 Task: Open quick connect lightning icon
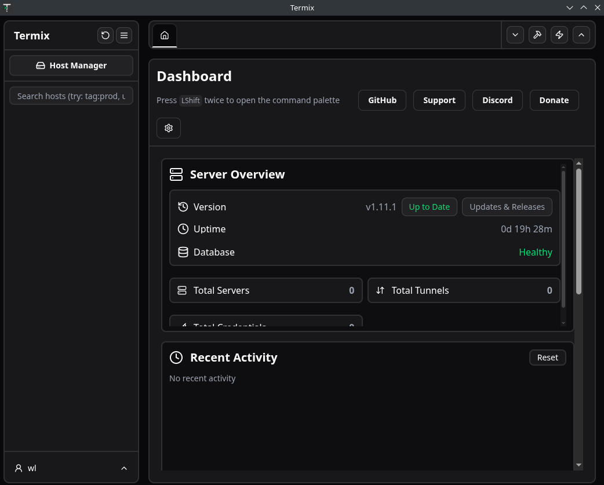[559, 35]
